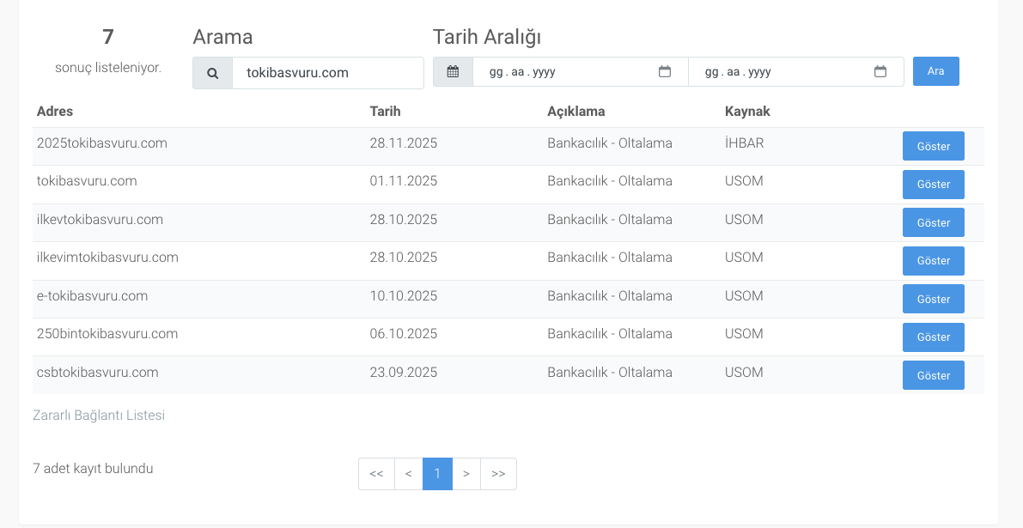Click the Açıklama column header

(x=576, y=112)
